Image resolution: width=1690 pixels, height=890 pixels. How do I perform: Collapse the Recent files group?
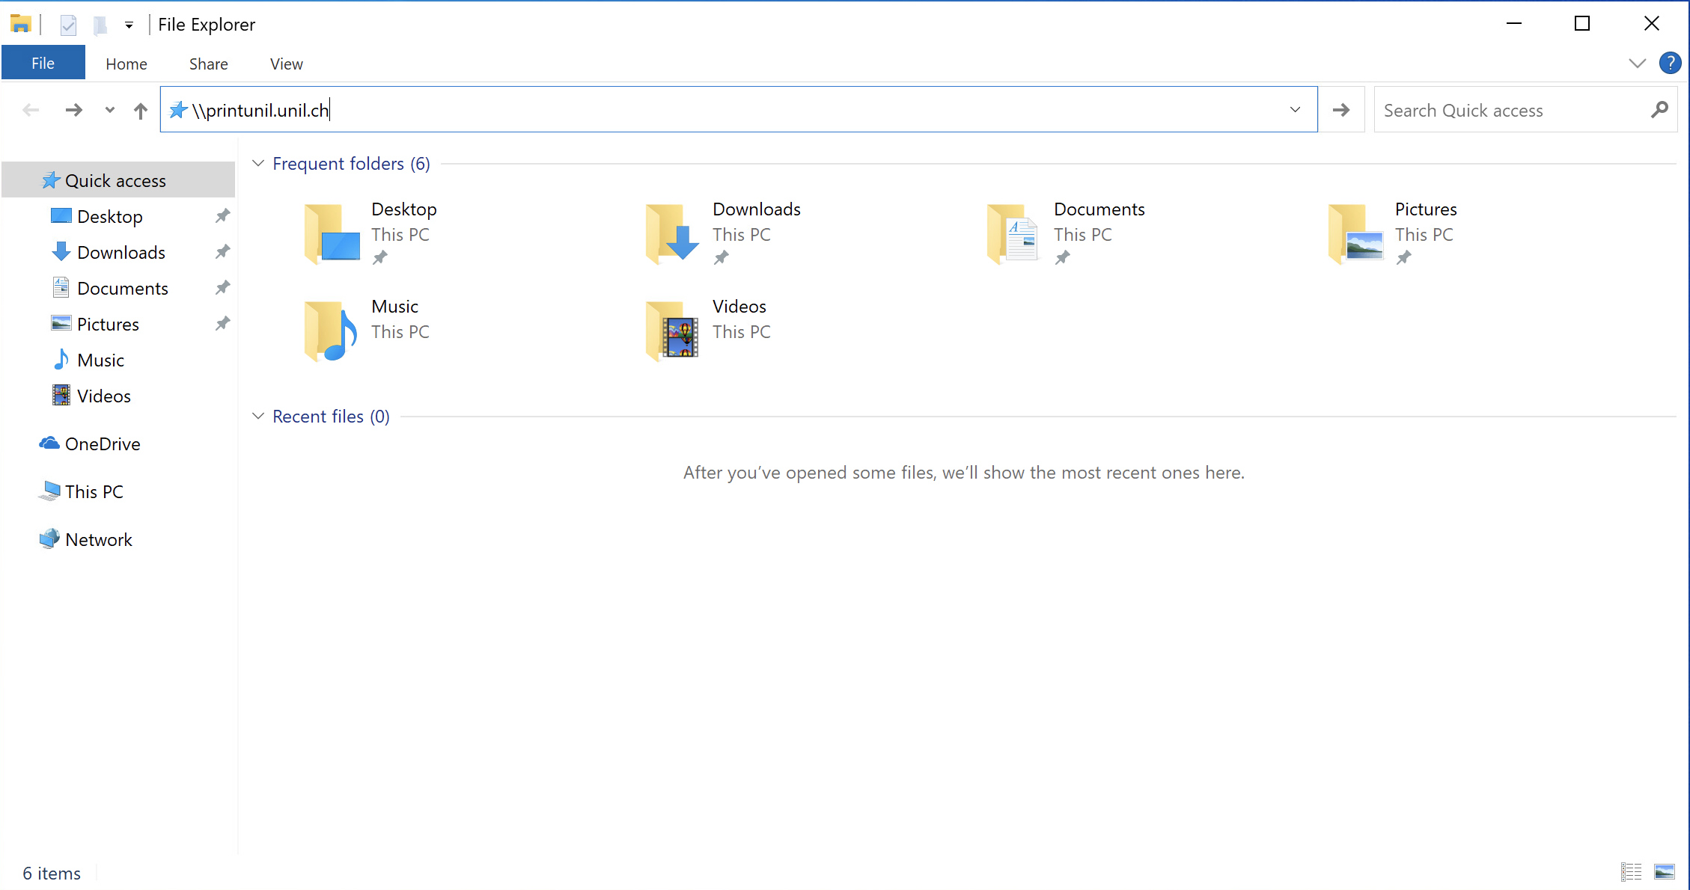coord(258,416)
